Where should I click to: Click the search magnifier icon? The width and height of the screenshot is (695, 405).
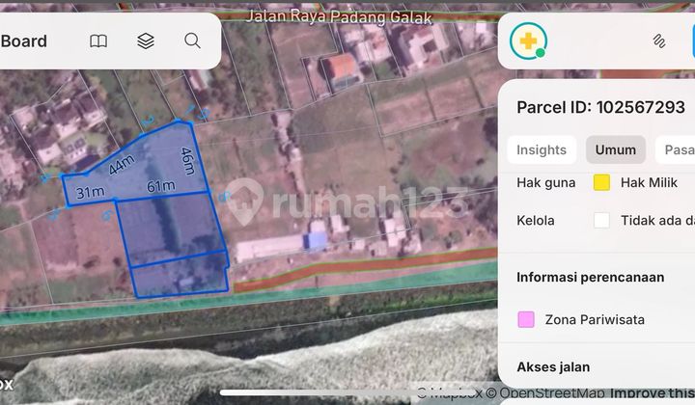(x=192, y=40)
